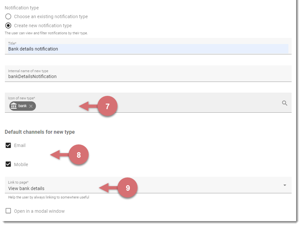Open the View bank details selection field
Viewport: 301px width, 226px height.
(x=148, y=185)
